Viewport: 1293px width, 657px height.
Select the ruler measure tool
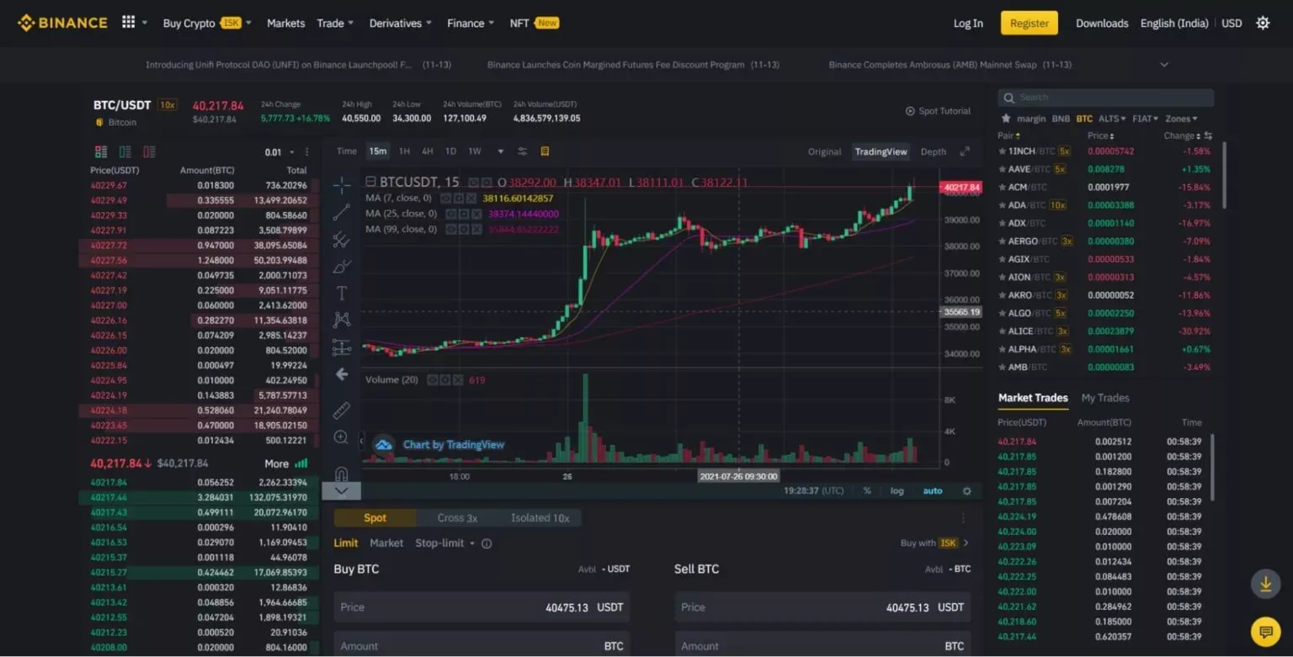tap(342, 410)
